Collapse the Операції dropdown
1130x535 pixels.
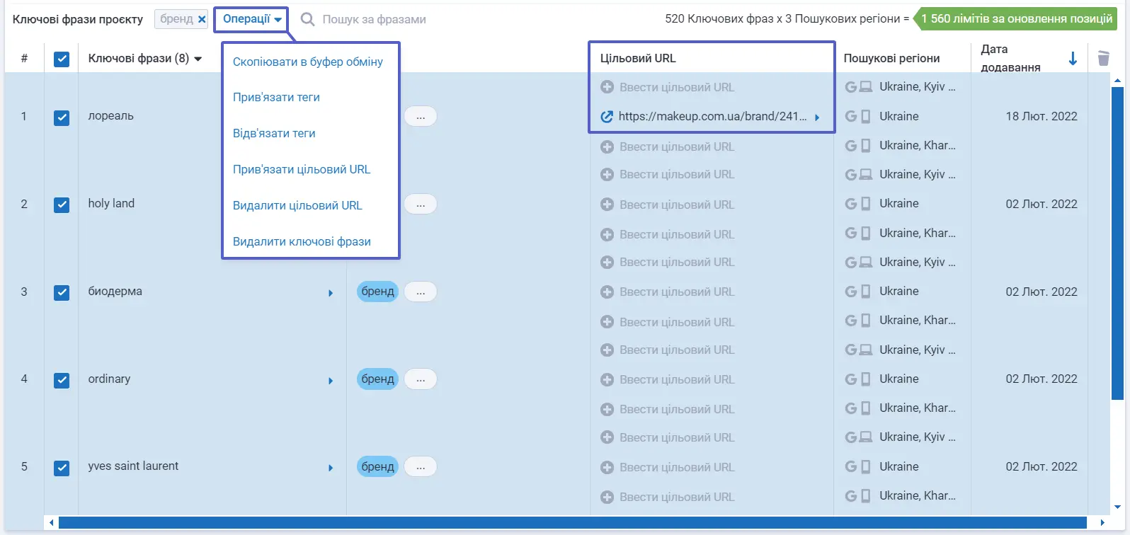pos(252,19)
